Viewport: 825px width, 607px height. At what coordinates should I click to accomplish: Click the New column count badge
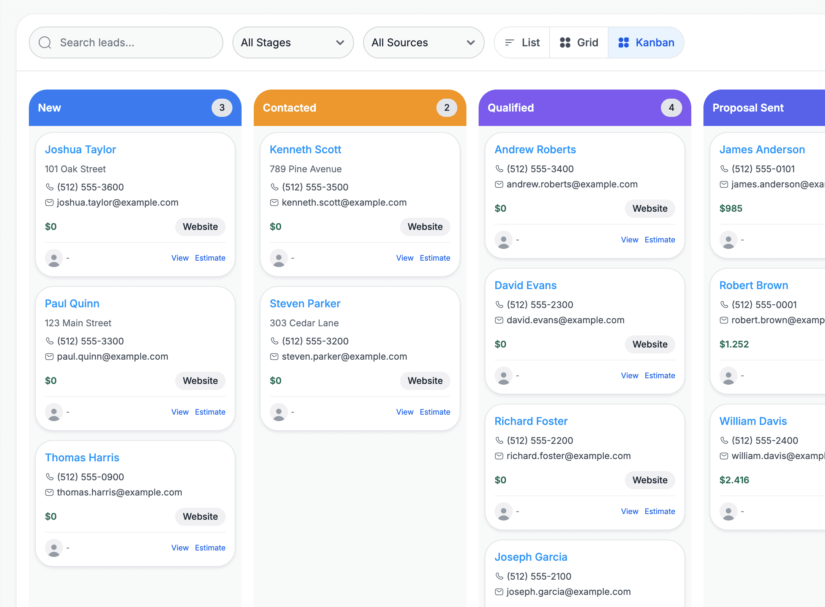tap(222, 108)
